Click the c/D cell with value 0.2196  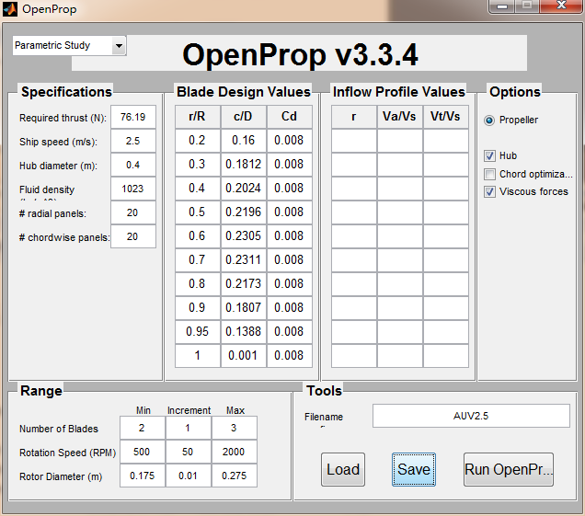243,212
